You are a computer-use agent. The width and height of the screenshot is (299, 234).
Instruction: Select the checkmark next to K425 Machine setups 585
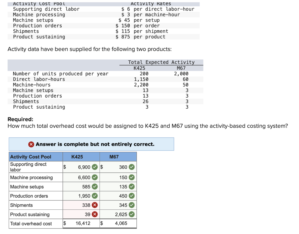pyautogui.click(x=95, y=186)
